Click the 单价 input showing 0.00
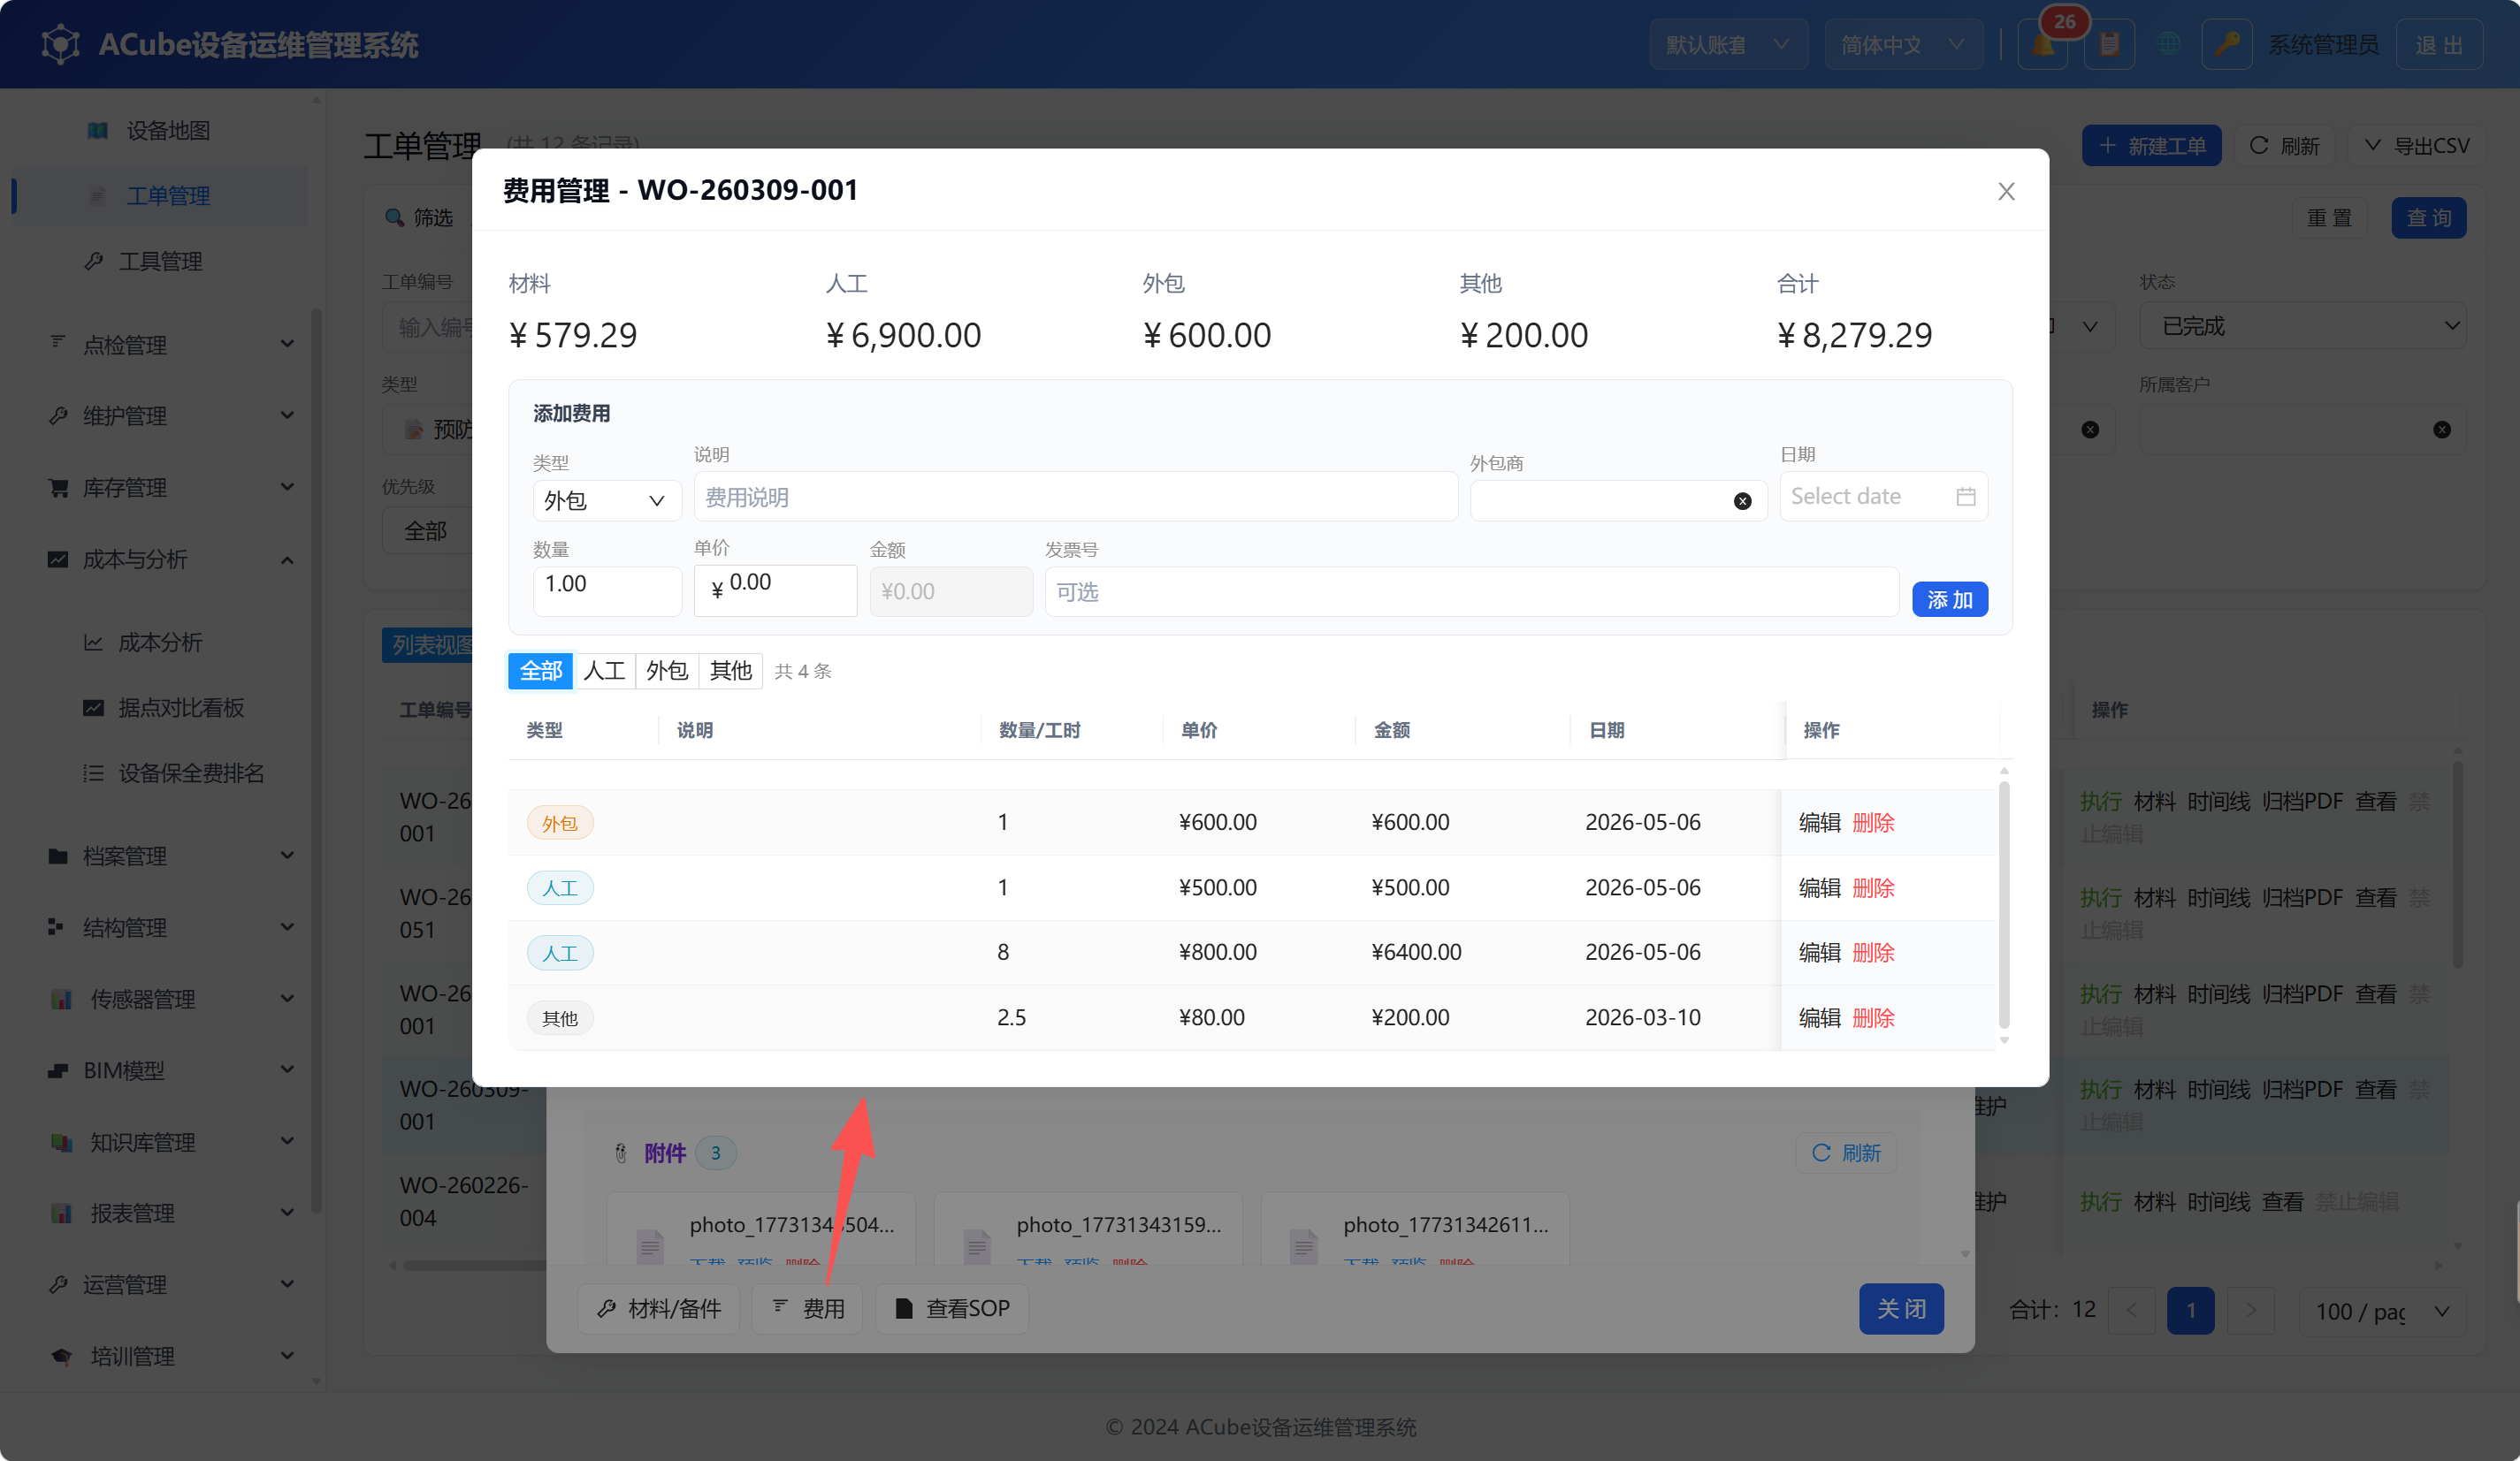Viewport: 2520px width, 1461px height. tap(776, 590)
